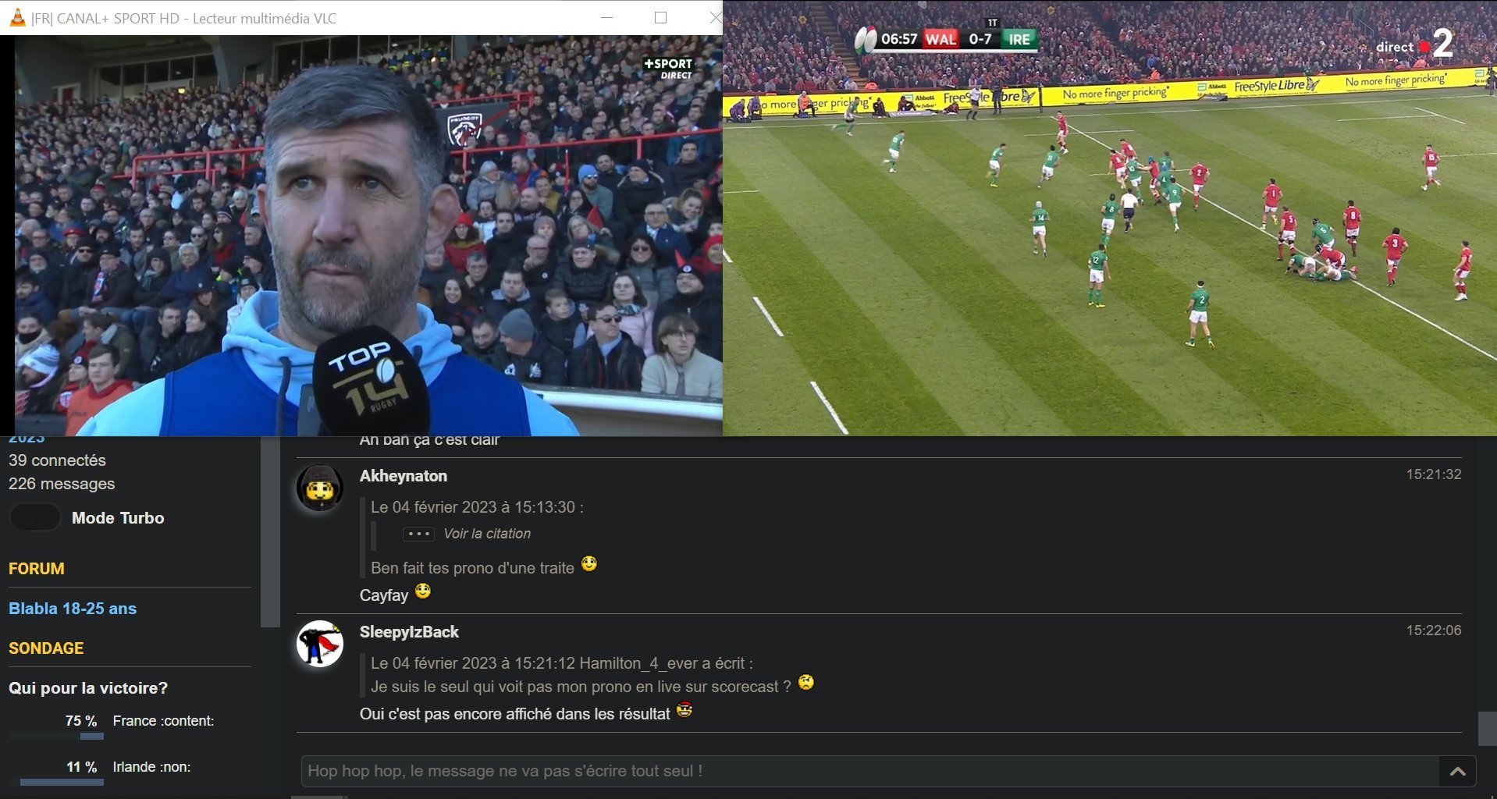Open the Blabla 18-25 ans forum link

(x=73, y=609)
